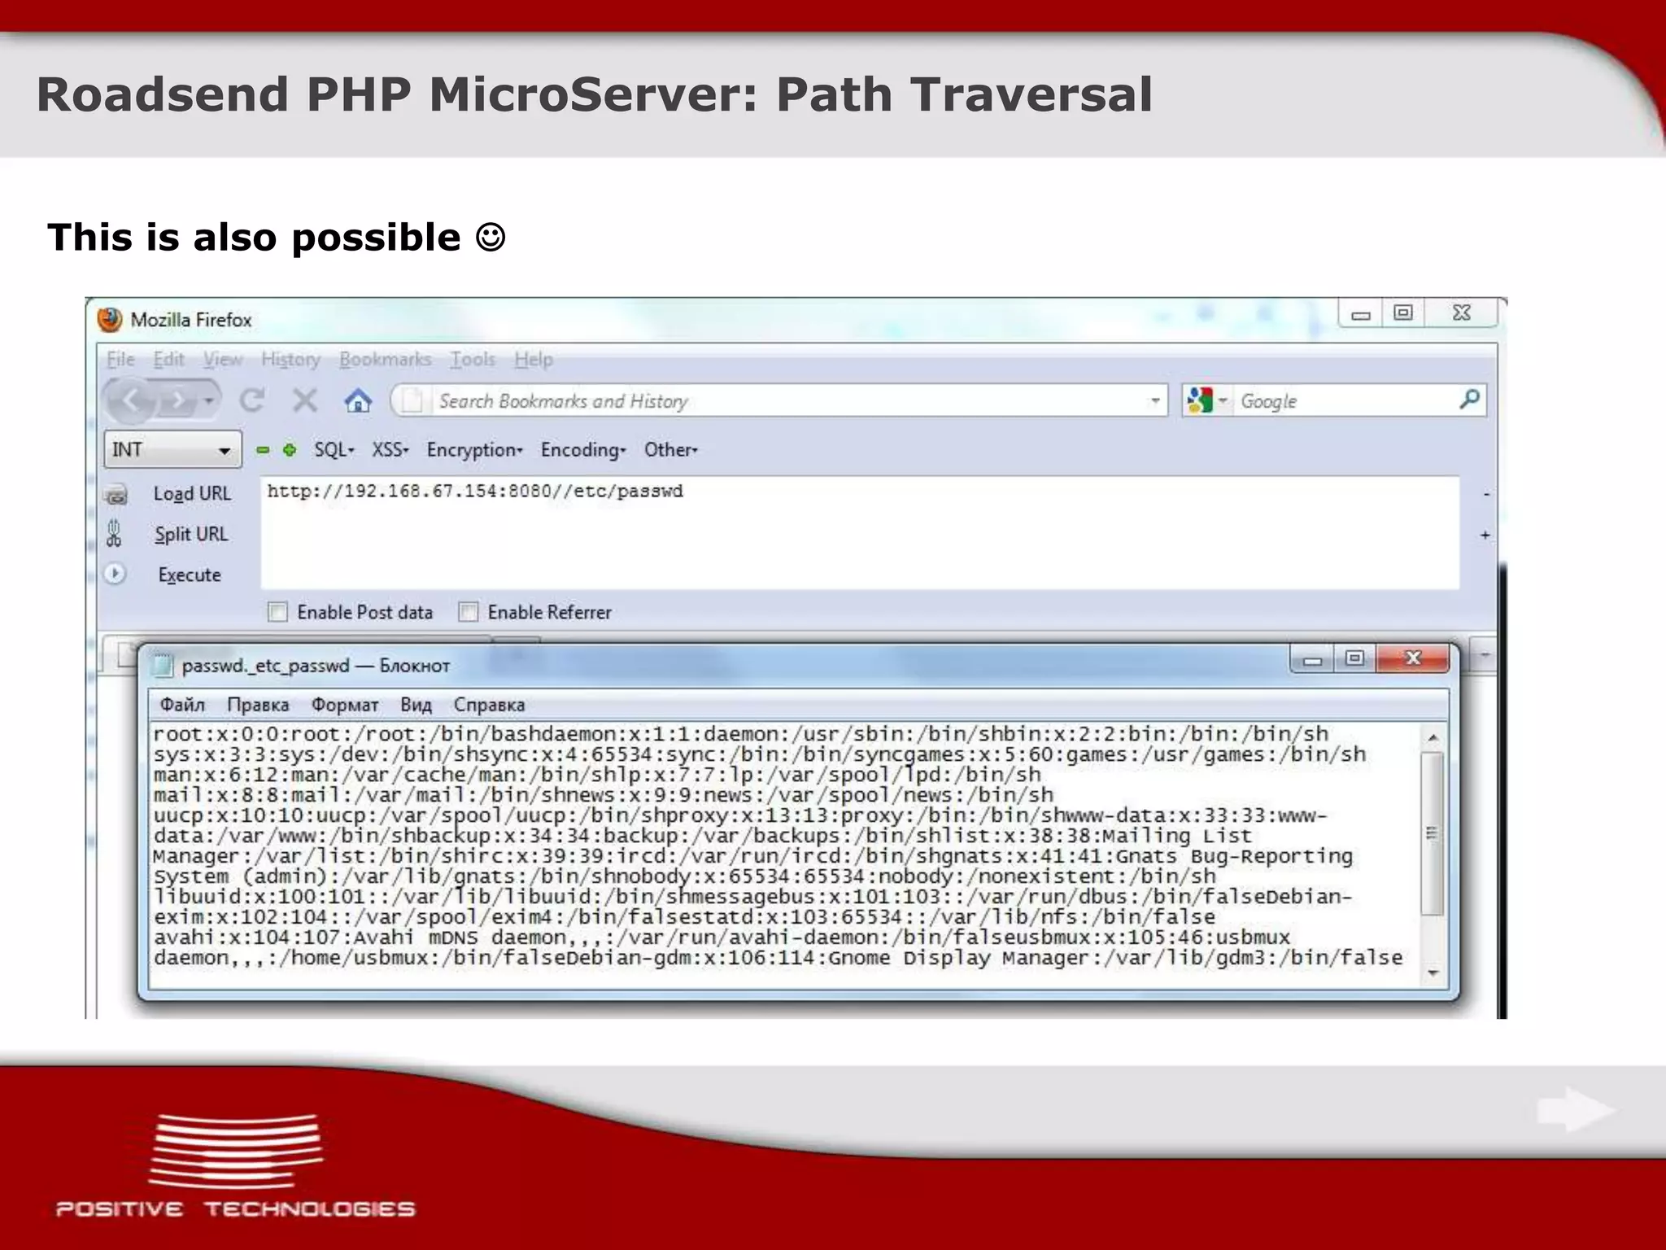
Task: Close the Notepad window
Action: 1413,659
